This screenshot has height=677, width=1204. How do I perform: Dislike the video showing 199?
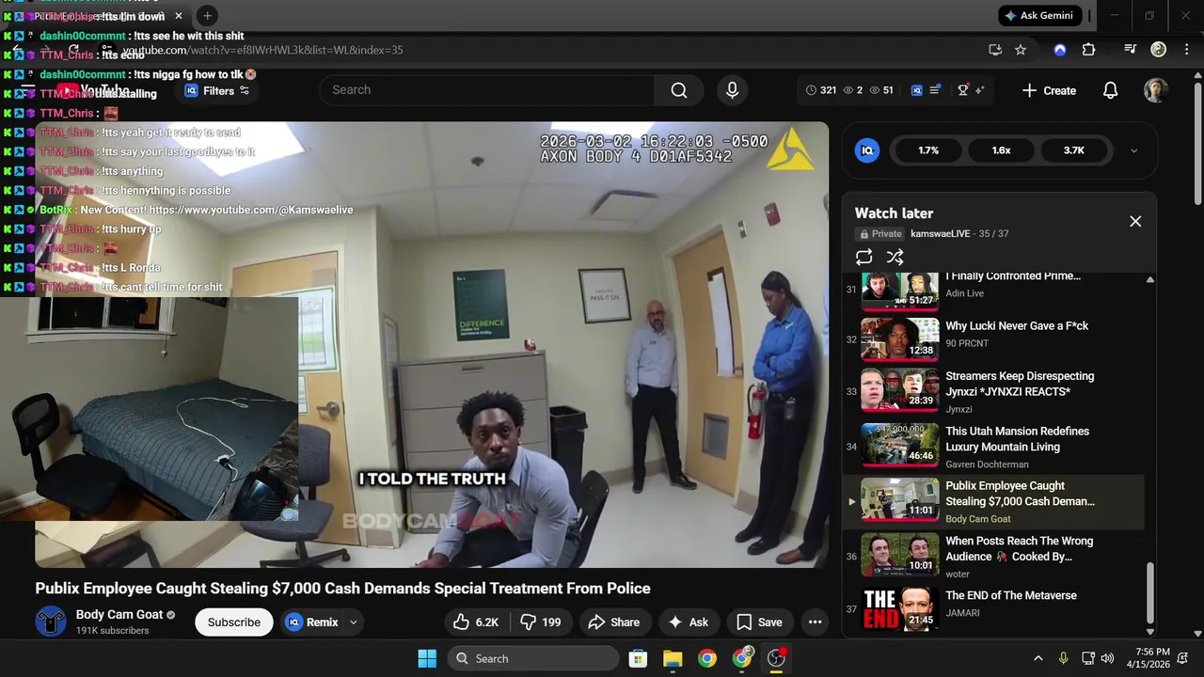coord(541,622)
